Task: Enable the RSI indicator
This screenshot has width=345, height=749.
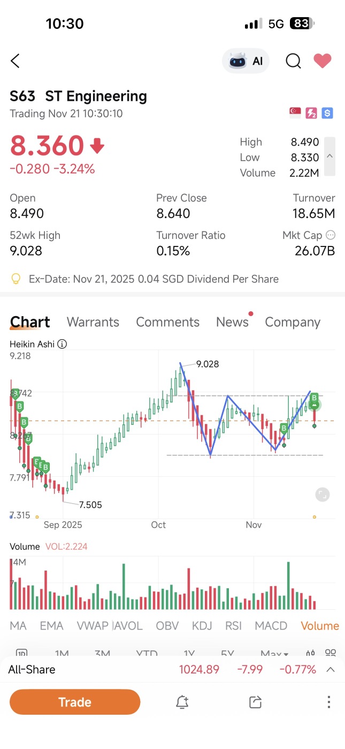Action: (233, 626)
